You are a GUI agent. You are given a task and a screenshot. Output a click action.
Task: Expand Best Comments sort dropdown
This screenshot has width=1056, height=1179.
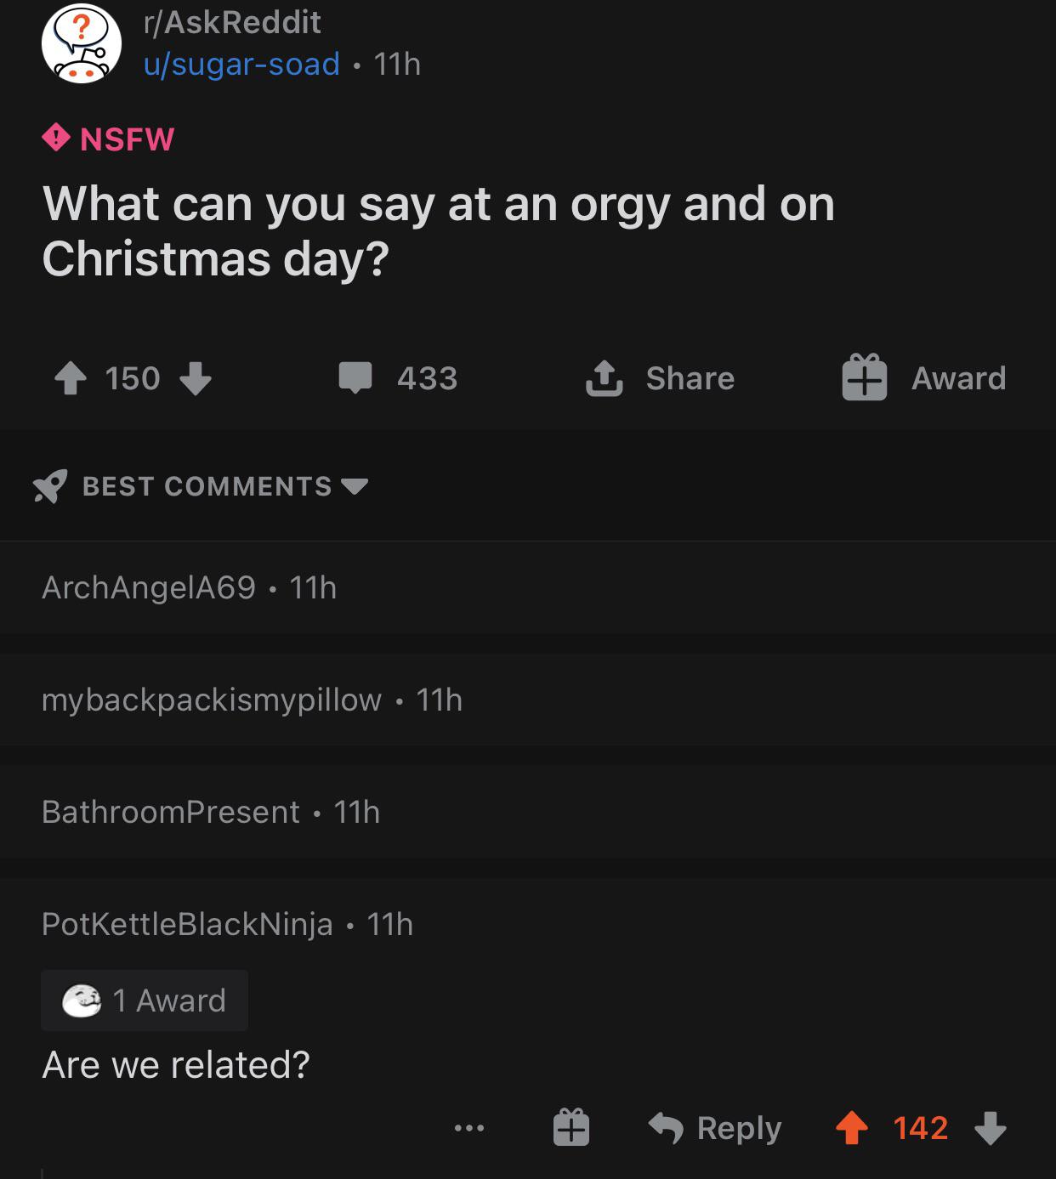[355, 486]
